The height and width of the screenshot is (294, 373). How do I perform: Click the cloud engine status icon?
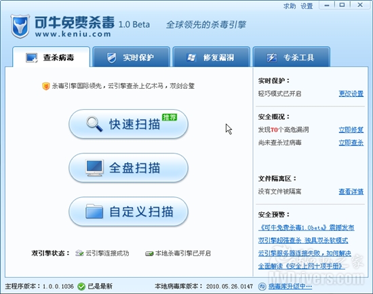[x=79, y=253]
